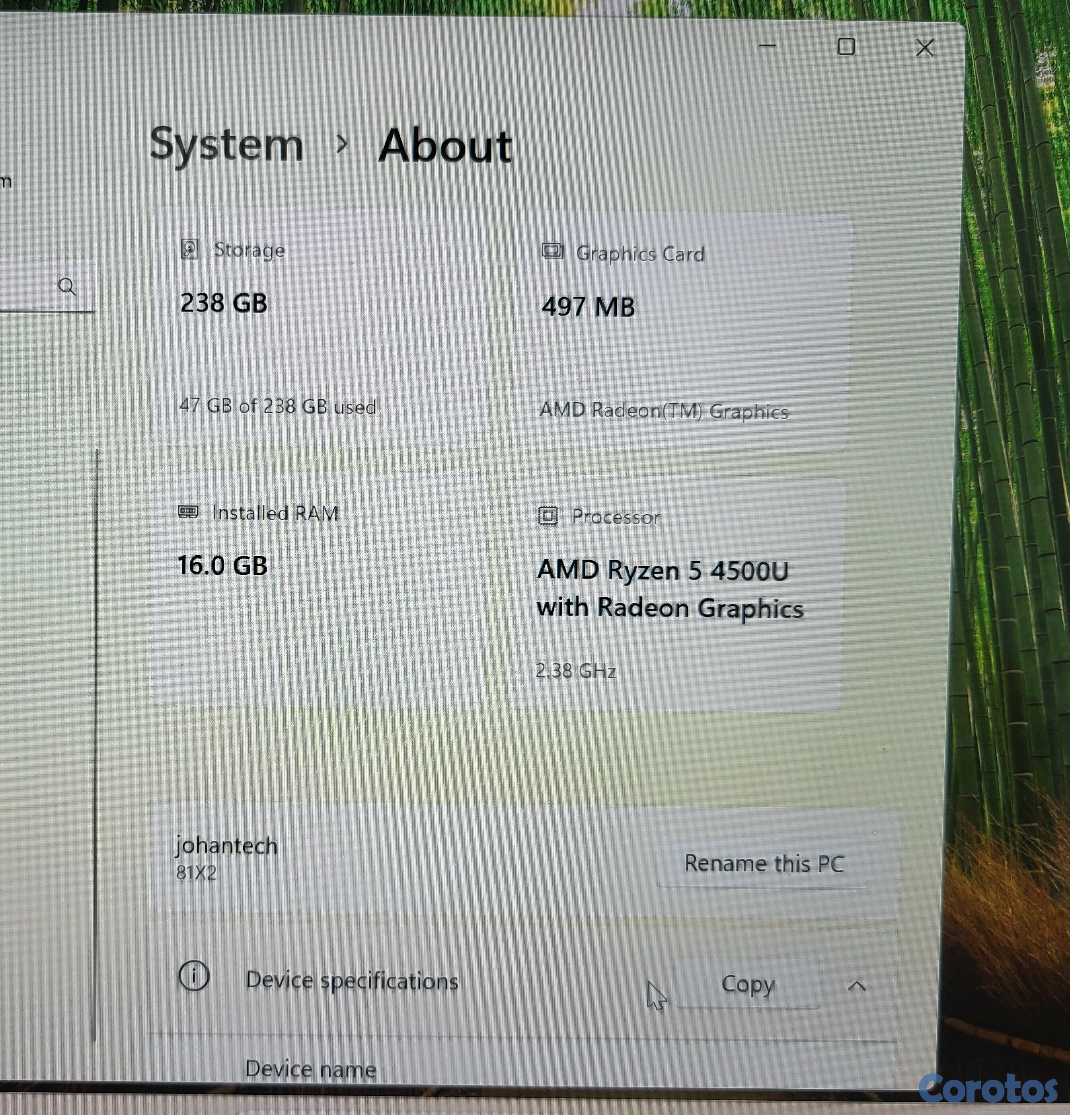Click the Storage disk icon
The image size is (1070, 1115).
pos(189,249)
